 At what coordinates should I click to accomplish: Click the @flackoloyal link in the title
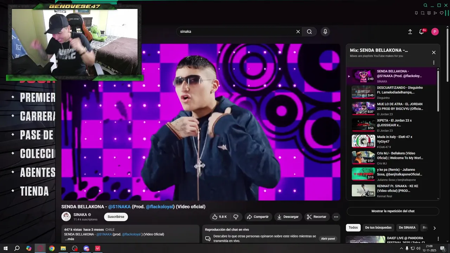coord(160,207)
